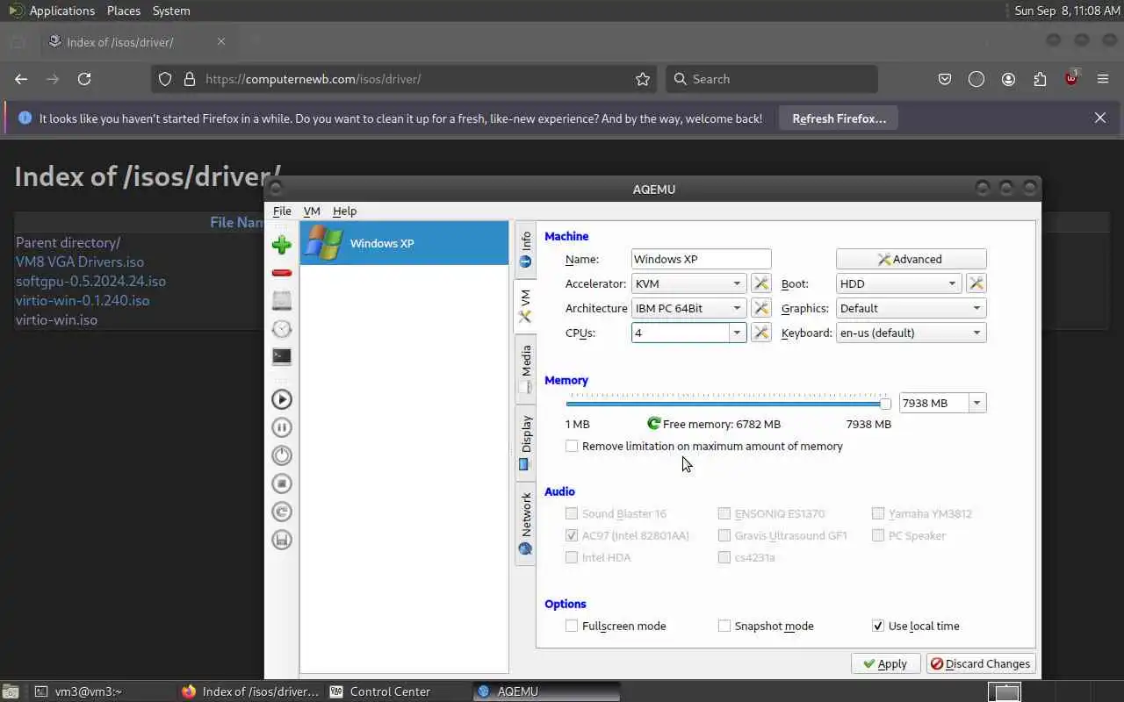
Task: Open softgpu-0.5.2024.24.iso link
Action: (x=90, y=281)
